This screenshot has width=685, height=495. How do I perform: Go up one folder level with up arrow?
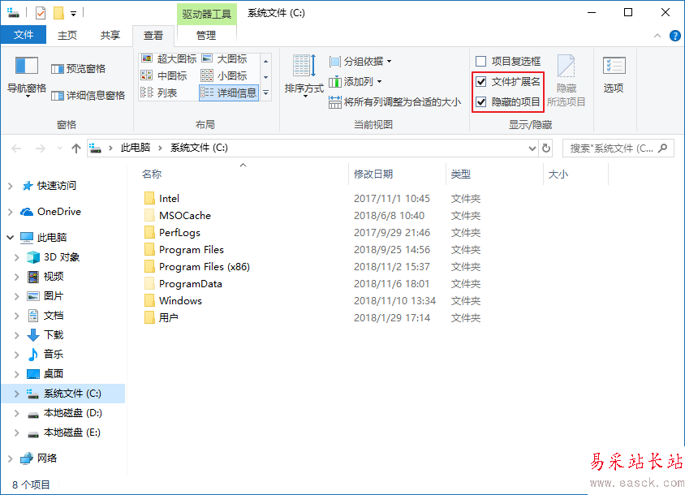[76, 148]
